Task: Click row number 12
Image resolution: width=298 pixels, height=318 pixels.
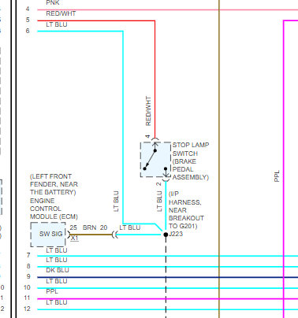Action: [27, 309]
